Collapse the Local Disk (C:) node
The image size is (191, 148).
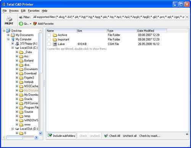(x=13, y=48)
